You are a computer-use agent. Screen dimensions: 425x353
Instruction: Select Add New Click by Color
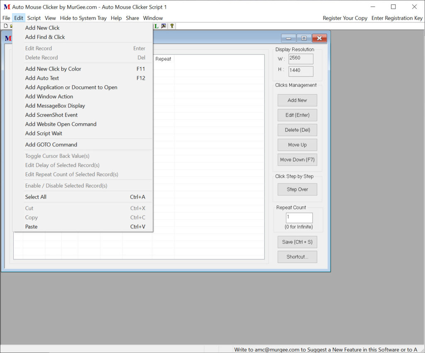pos(83,69)
